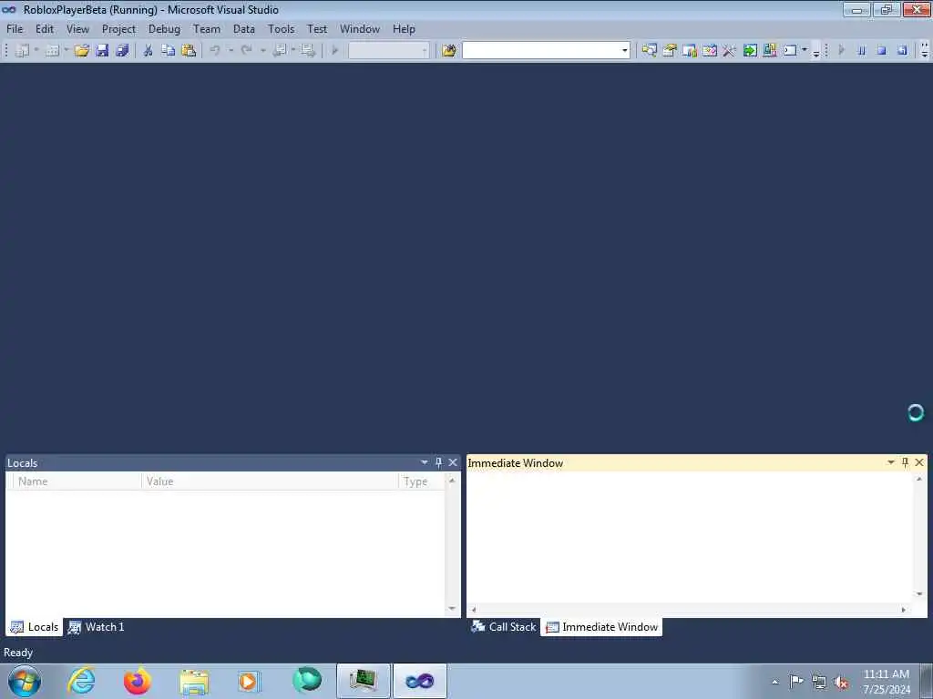This screenshot has height=699, width=933.
Task: Open the Toolbox crossed-tools icon
Action: click(x=730, y=51)
